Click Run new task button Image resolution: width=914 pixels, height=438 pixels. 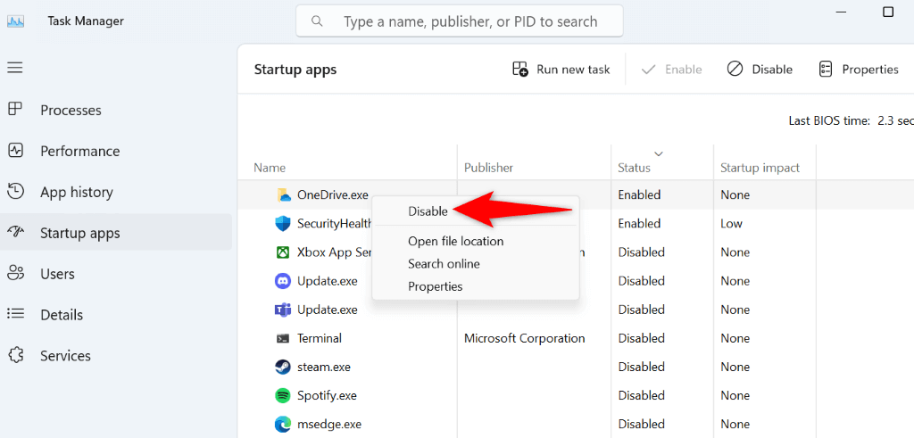point(561,70)
